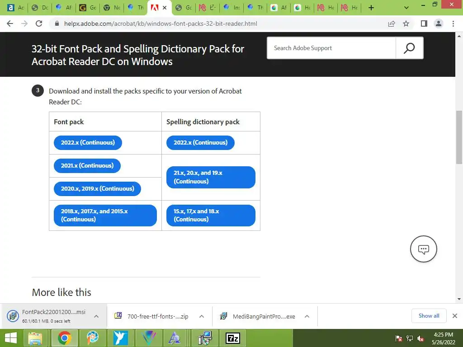
Task: Download the 2021.x (Continuous) font pack
Action: [87, 165]
